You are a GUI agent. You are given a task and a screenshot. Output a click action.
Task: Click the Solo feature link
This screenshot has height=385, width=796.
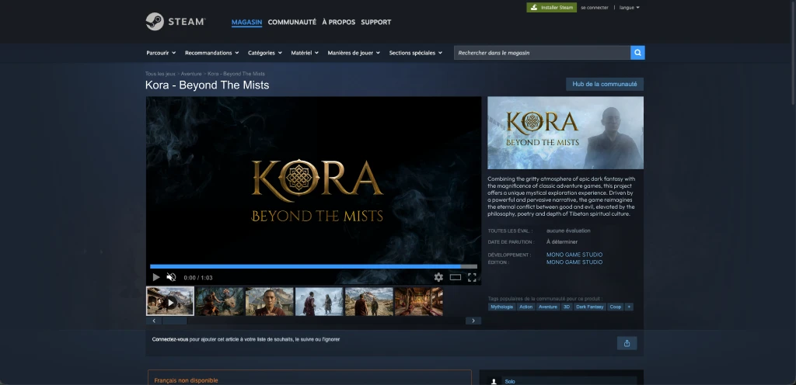[510, 381]
